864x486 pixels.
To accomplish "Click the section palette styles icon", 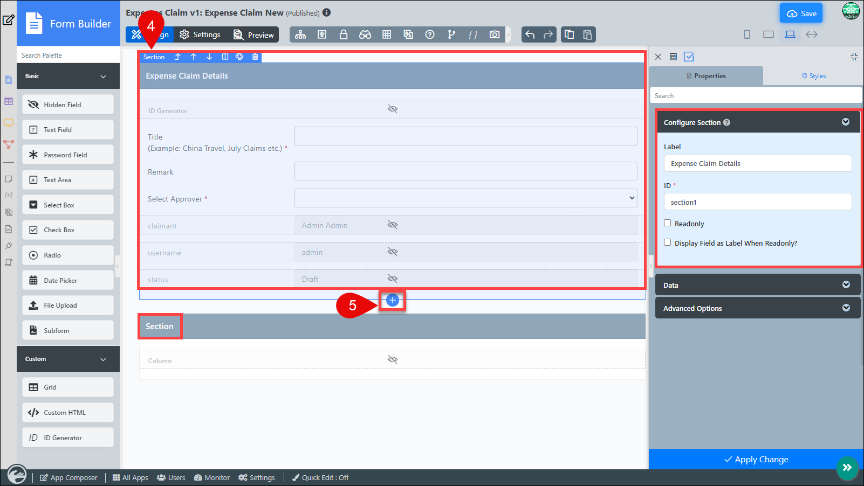I will click(x=239, y=57).
